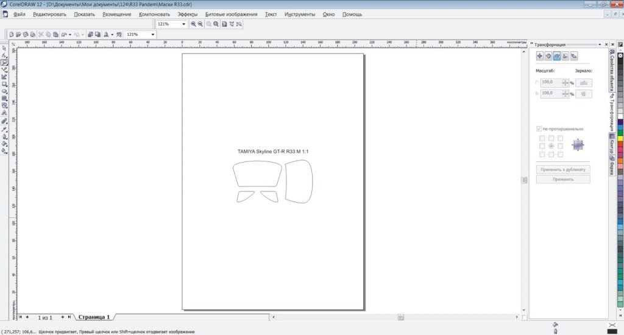Click the Skew icon in Трансформация docker
The width and height of the screenshot is (624, 335).
click(574, 56)
